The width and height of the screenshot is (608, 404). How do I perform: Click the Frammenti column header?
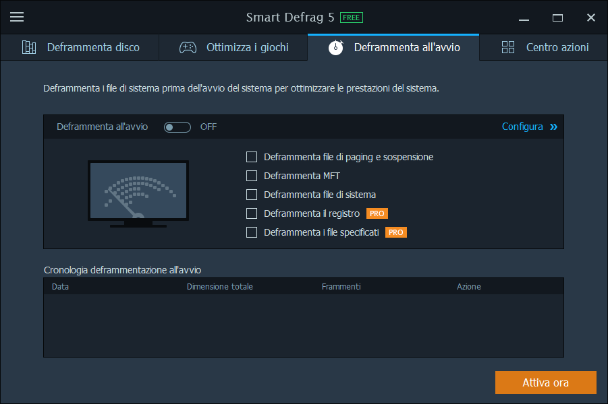pos(341,287)
